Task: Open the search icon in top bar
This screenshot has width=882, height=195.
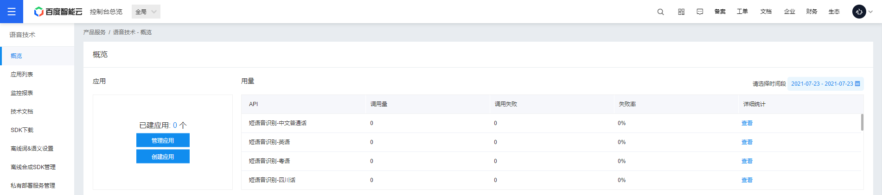Action: pyautogui.click(x=661, y=12)
